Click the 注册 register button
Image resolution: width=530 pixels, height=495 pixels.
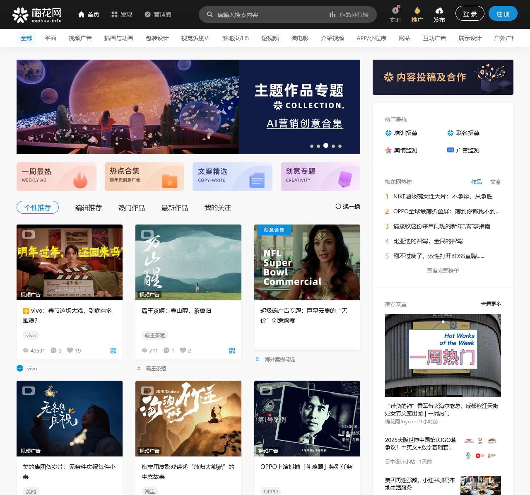pyautogui.click(x=503, y=14)
